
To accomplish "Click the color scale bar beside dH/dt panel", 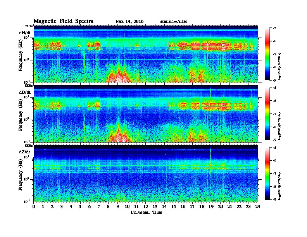I will (267, 54).
